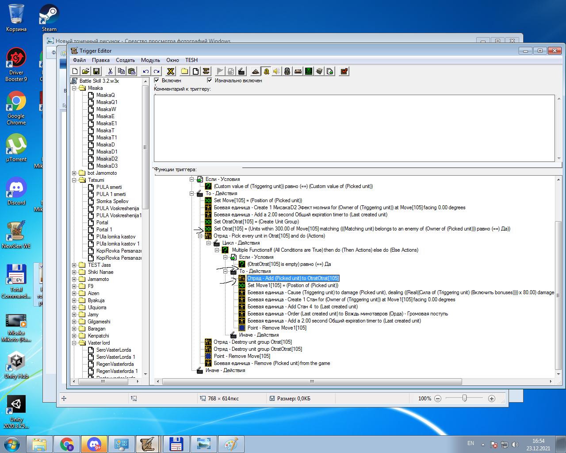Viewport: 566px width, 453px height.
Task: Expand the bot Jamomoto folder
Action: pyautogui.click(x=74, y=173)
